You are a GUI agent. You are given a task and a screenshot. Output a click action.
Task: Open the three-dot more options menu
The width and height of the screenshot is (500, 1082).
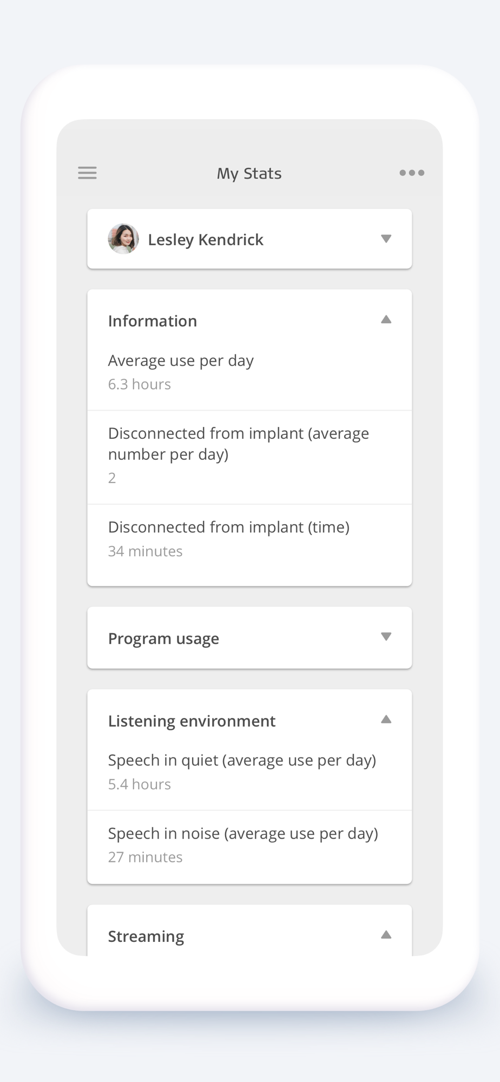click(412, 173)
